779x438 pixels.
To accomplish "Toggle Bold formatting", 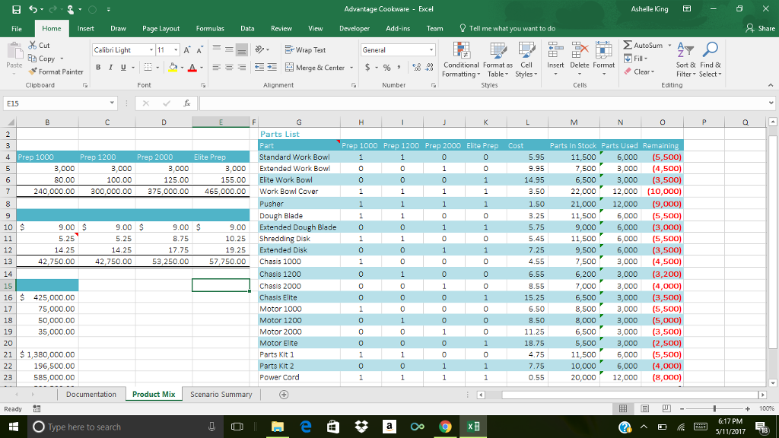I will tap(98, 68).
